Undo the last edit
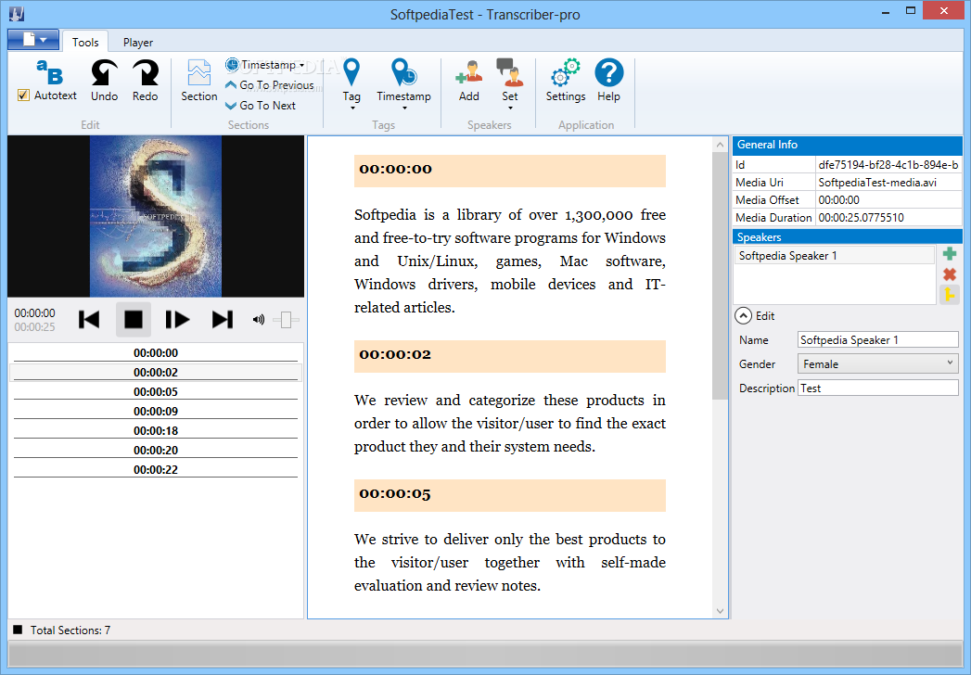The image size is (971, 675). coord(104,80)
